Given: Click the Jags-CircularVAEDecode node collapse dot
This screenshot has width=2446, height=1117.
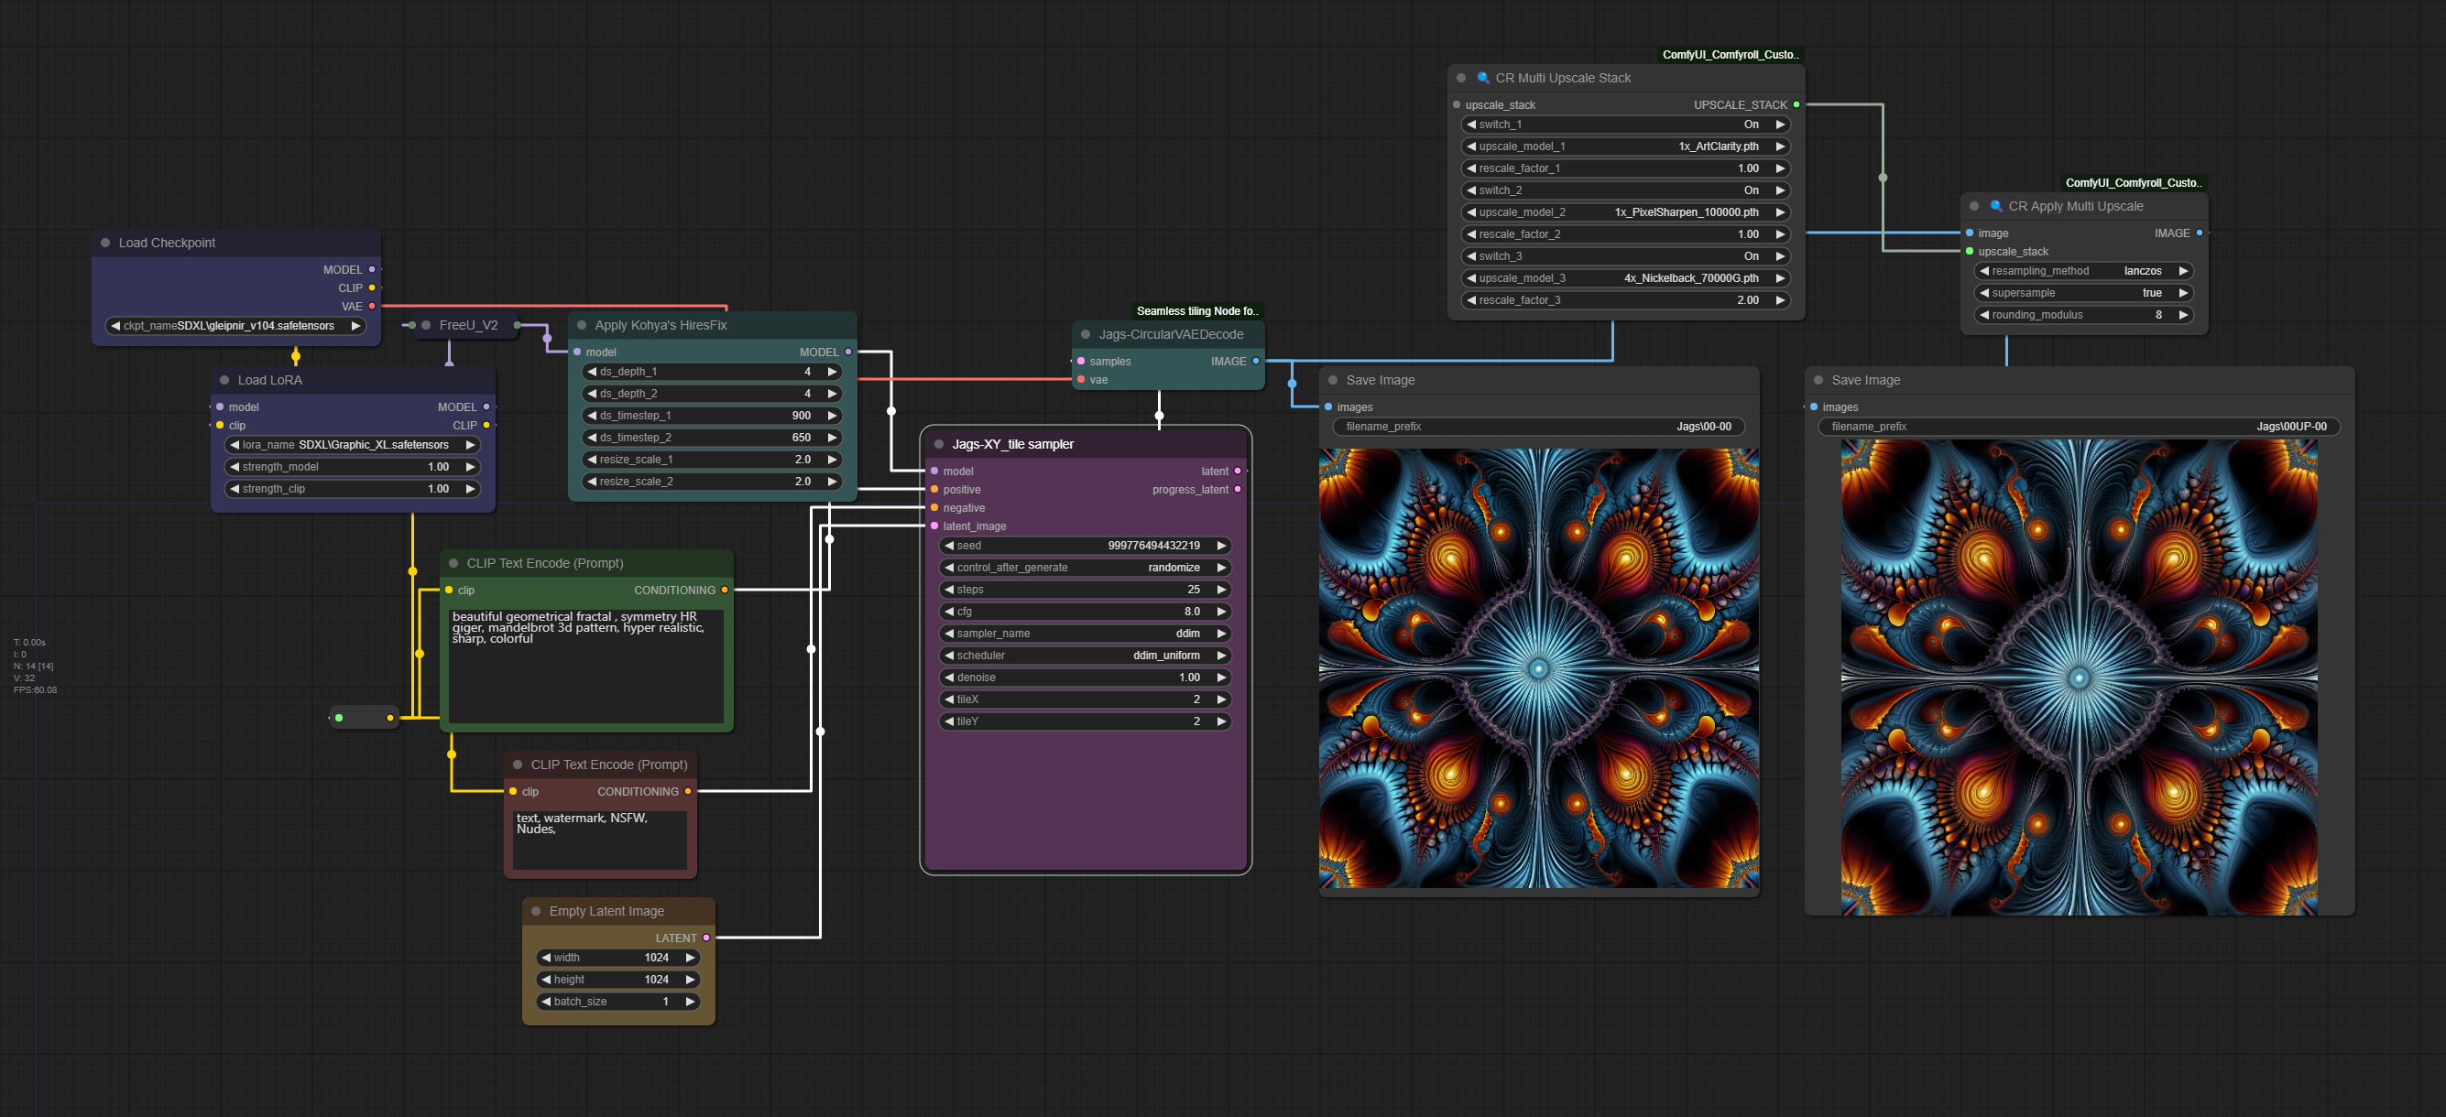Looking at the screenshot, I should [x=1086, y=334].
